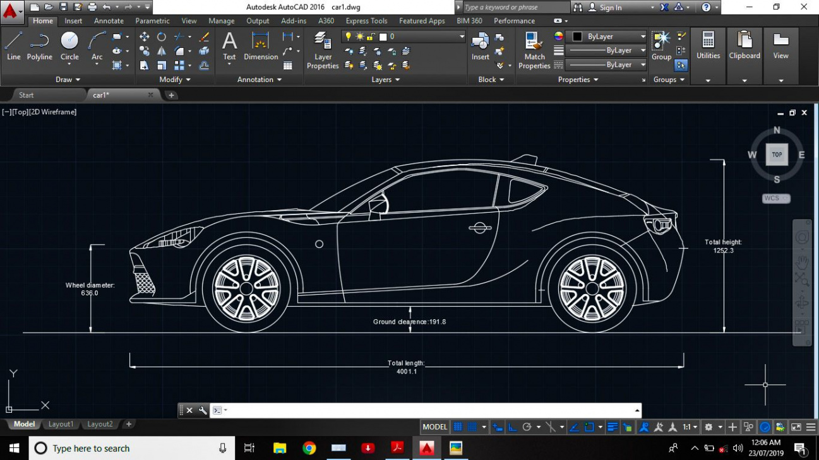Click the Scale tool icon
Image resolution: width=819 pixels, height=460 pixels.
(x=162, y=65)
